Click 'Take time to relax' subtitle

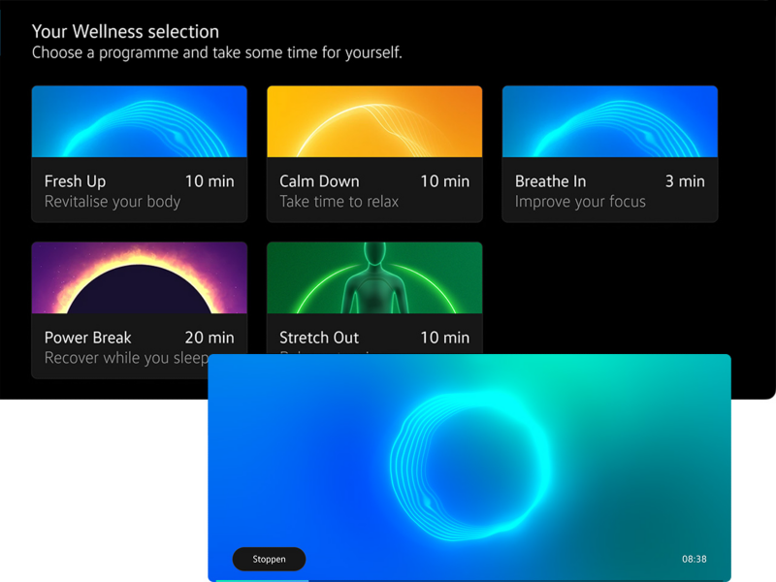tap(339, 202)
